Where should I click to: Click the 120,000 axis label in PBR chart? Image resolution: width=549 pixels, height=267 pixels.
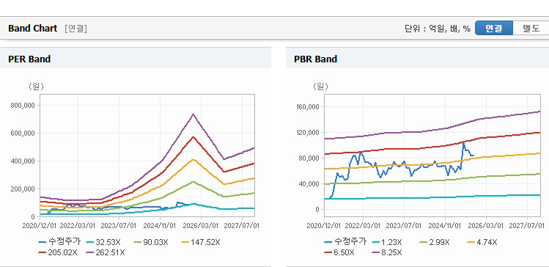(307, 133)
